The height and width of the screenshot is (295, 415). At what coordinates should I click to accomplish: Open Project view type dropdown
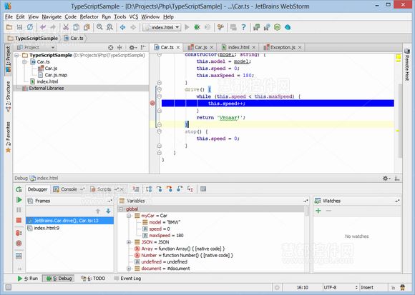click(x=36, y=48)
